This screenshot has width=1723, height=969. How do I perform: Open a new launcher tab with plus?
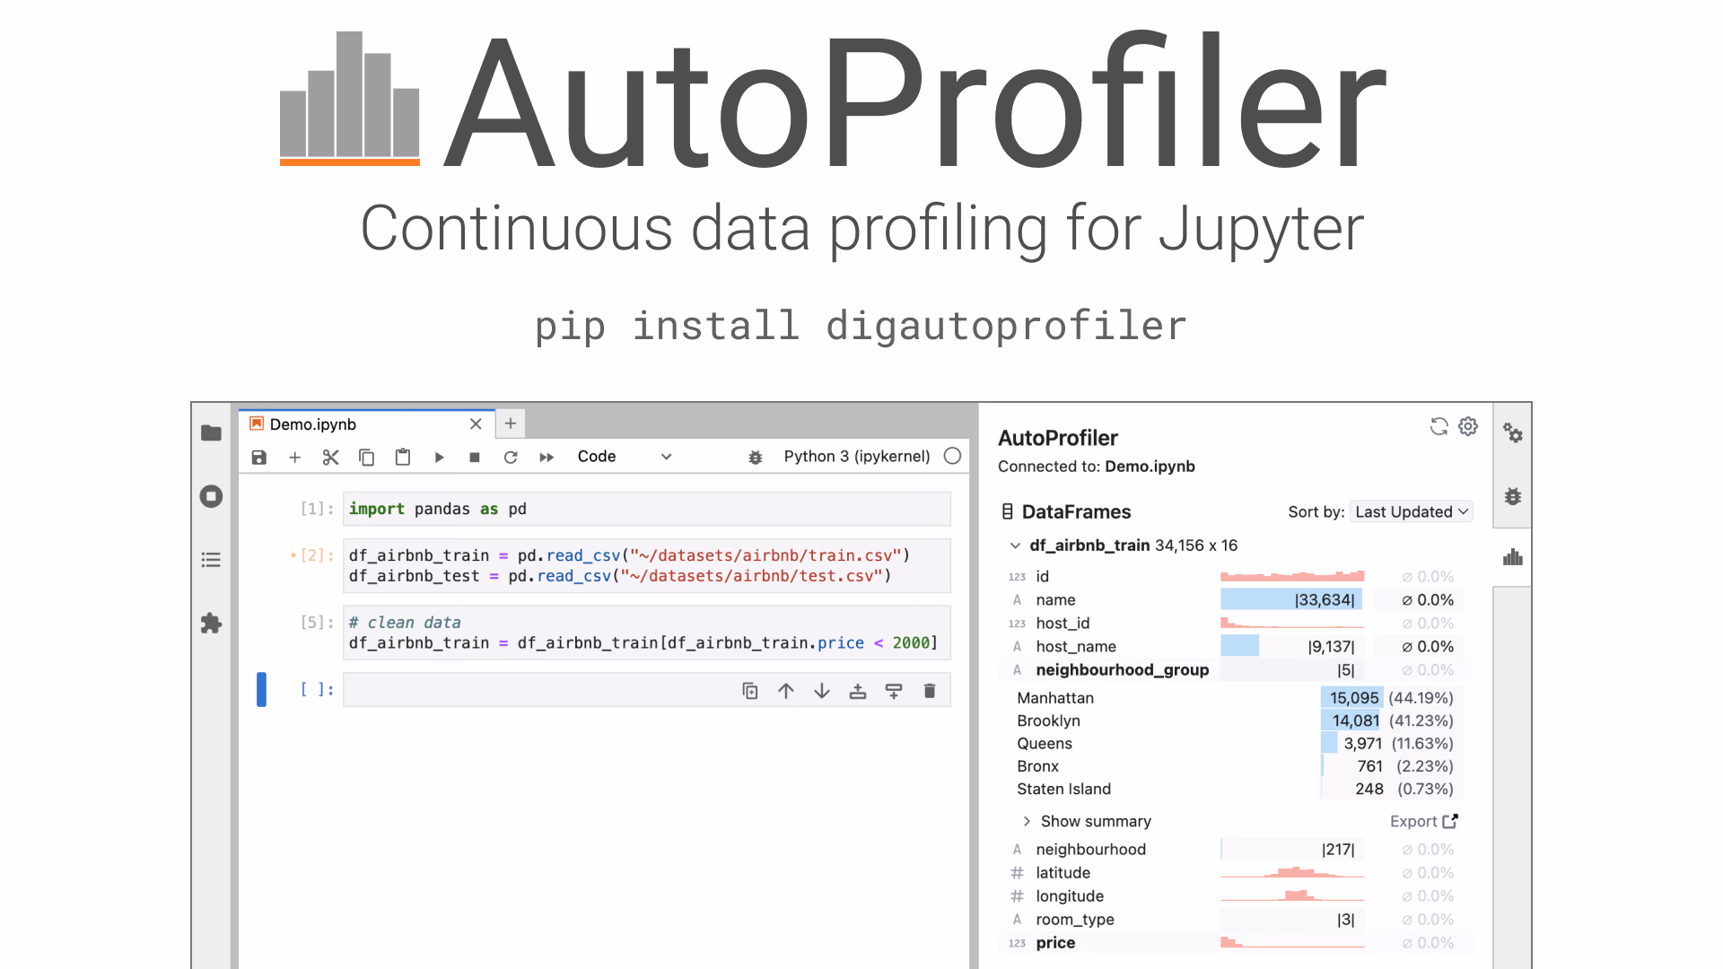511,423
